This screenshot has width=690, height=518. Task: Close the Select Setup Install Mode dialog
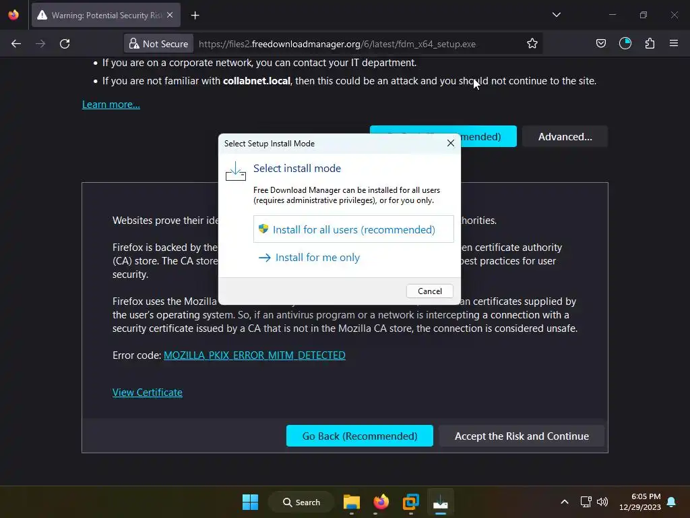451,143
